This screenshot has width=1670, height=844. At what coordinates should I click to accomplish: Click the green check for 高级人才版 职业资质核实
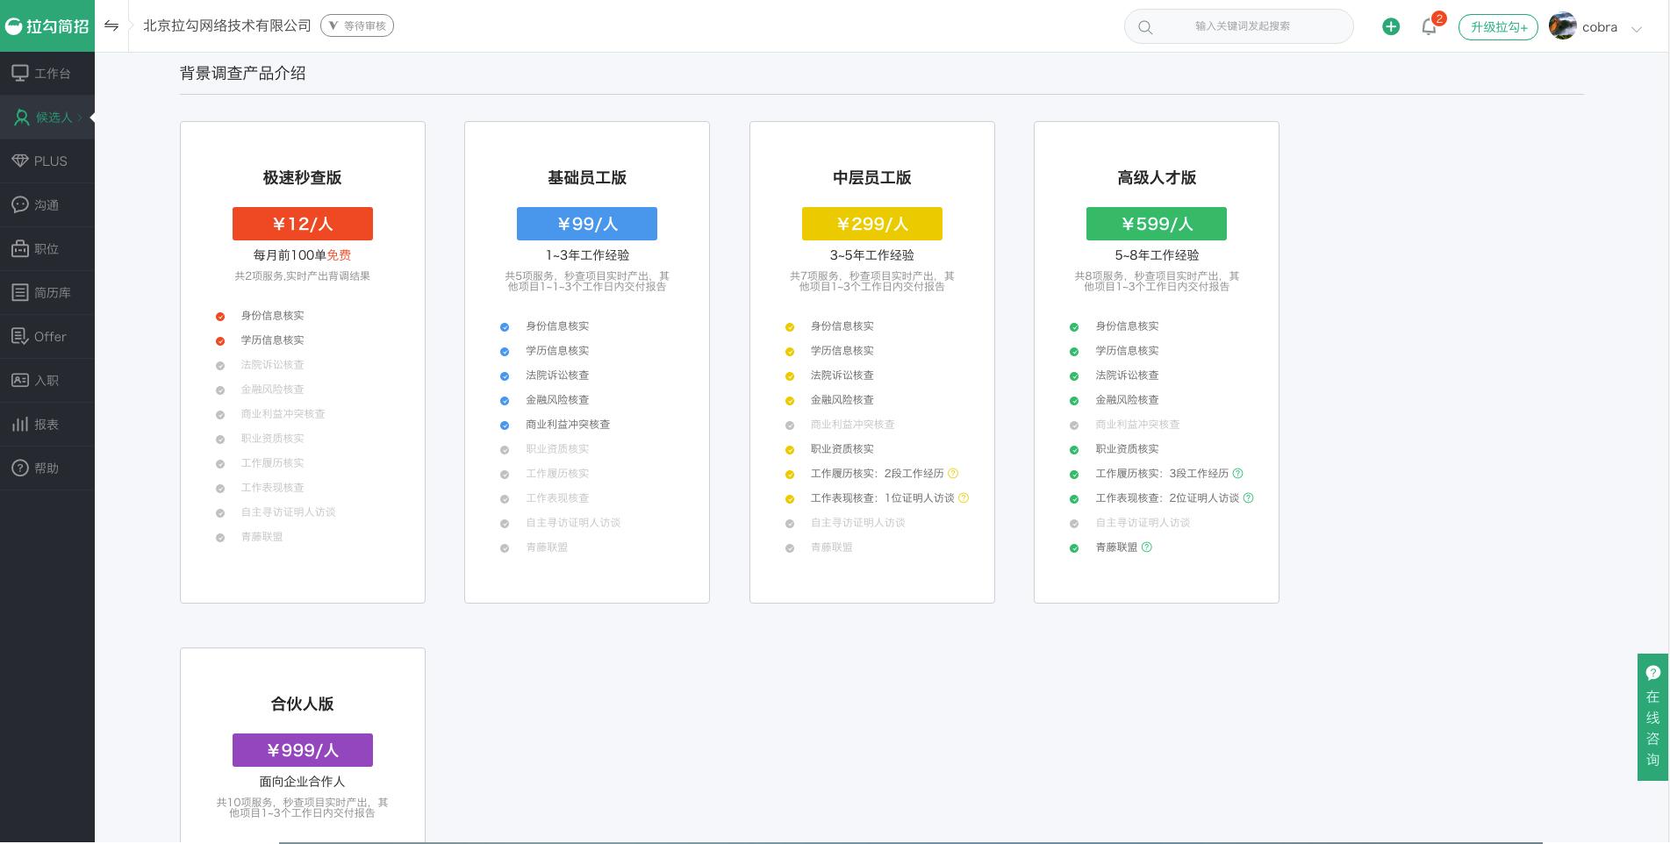click(x=1074, y=450)
